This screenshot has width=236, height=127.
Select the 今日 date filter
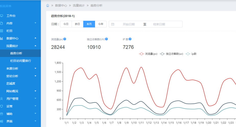66,24
